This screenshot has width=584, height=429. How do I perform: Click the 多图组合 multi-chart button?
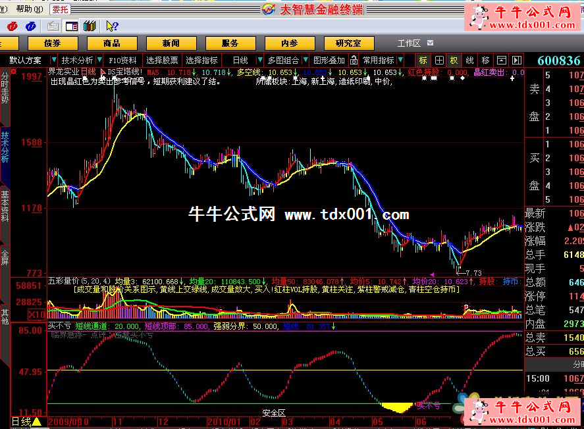(x=283, y=61)
